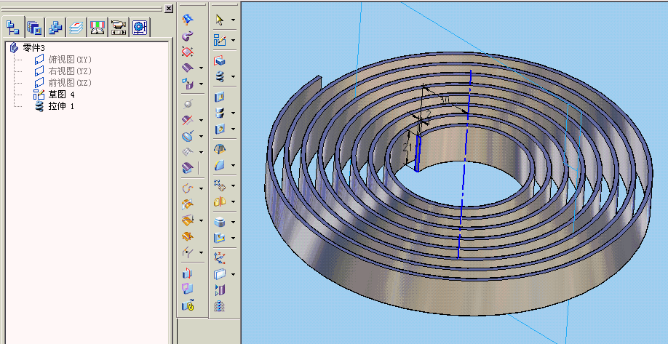Open dropdown arrow beside Select tool
The image size is (668, 344).
[x=233, y=19]
